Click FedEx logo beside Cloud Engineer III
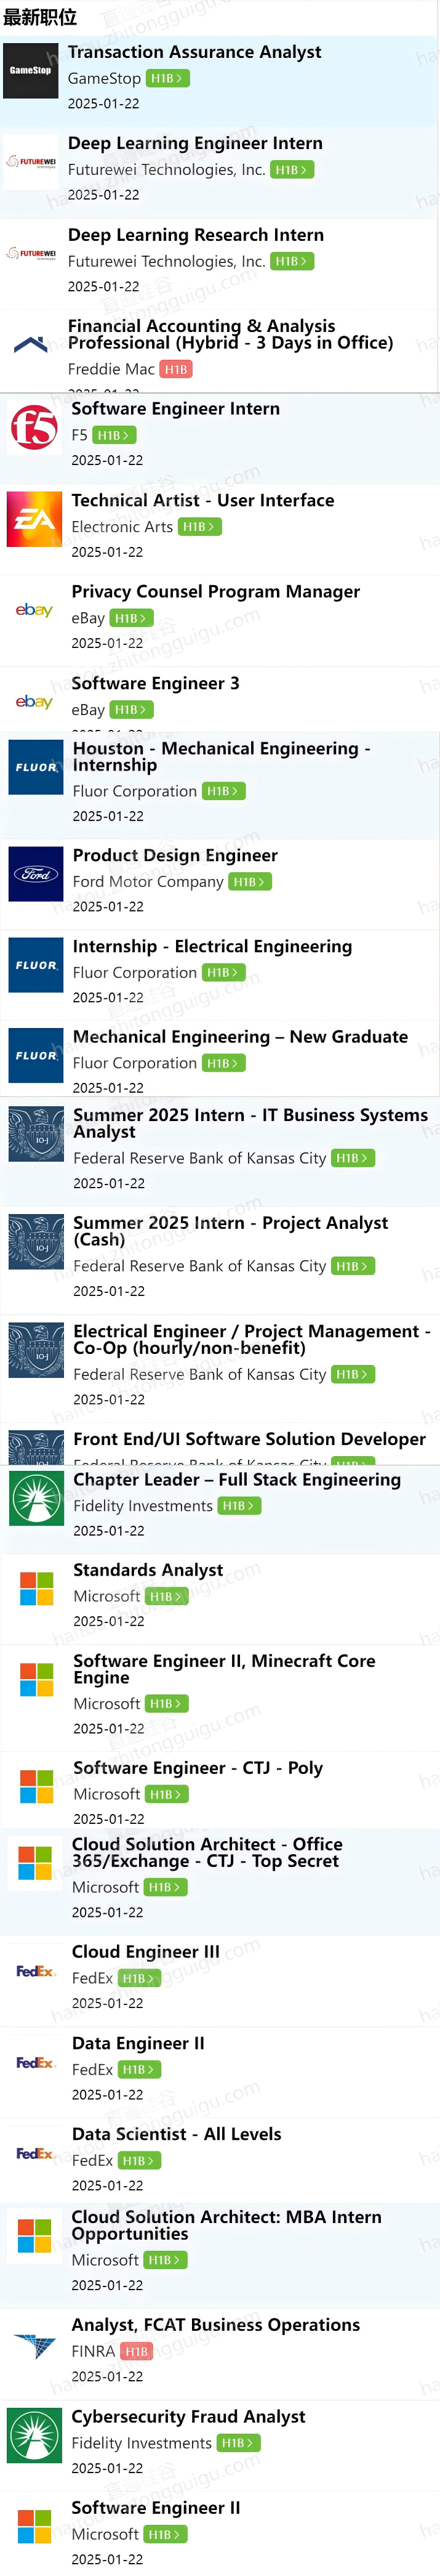Screen dimensions: 440x2576 click(x=34, y=1971)
